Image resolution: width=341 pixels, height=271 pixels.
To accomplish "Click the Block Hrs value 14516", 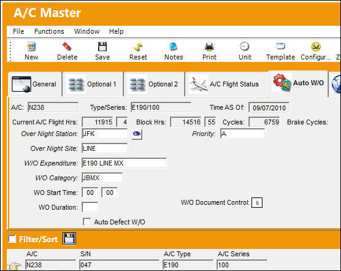I will [186, 122].
